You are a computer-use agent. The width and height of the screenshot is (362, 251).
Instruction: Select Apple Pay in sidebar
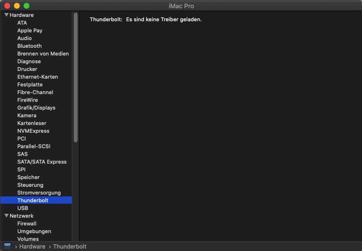tap(30, 30)
